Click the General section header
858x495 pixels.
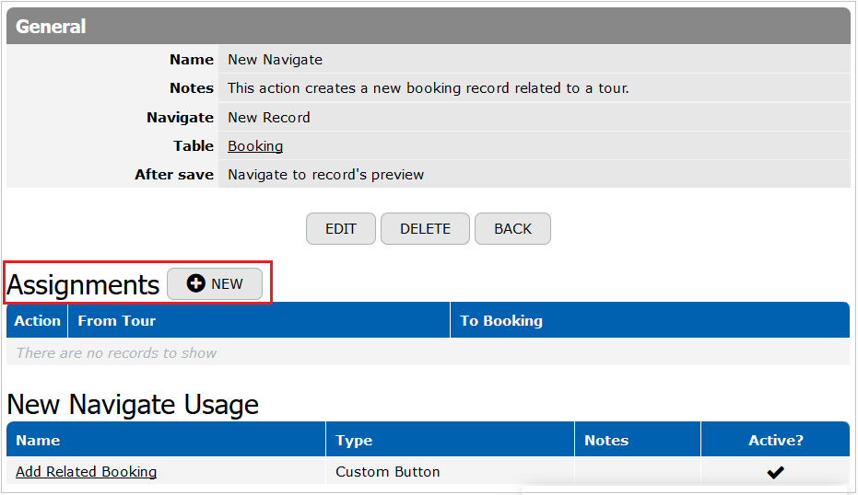coord(428,26)
